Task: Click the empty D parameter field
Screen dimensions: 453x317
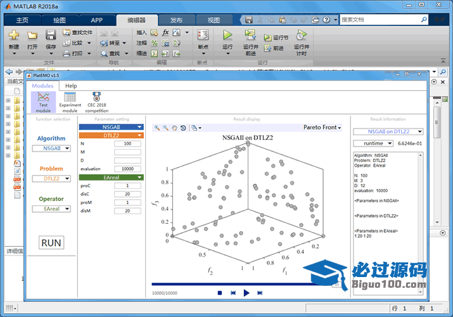Action: 128,160
